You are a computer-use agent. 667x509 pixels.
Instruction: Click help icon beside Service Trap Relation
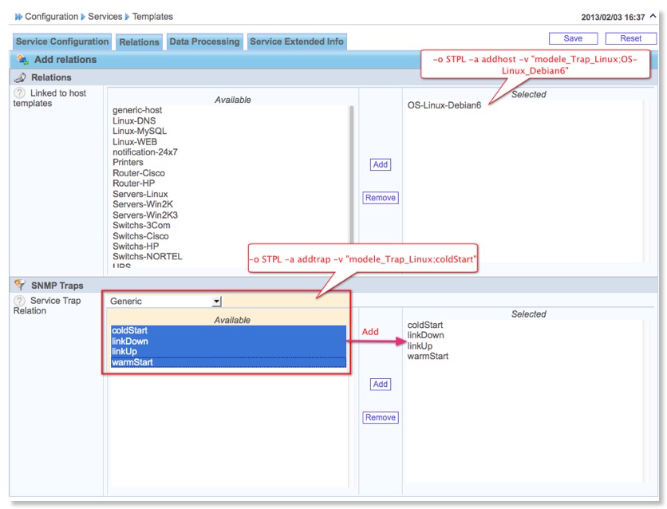coord(20,301)
